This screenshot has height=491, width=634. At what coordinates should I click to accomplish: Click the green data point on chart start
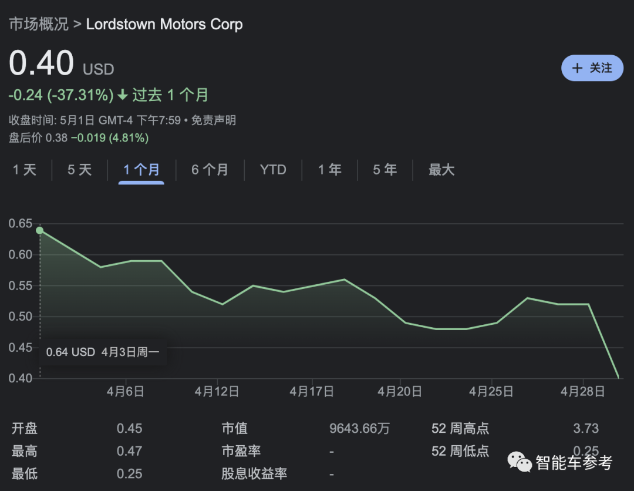click(39, 230)
